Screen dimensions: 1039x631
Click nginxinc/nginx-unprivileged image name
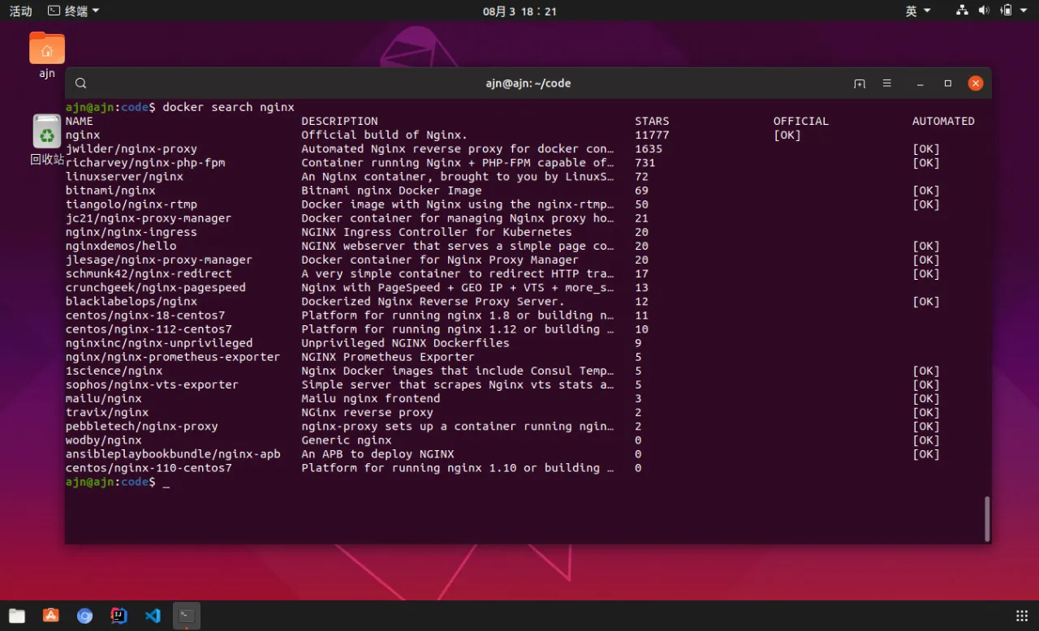[x=159, y=343]
